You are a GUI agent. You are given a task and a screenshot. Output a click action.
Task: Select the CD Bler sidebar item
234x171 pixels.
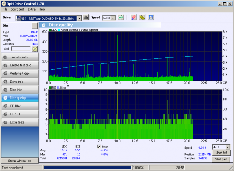point(20,106)
